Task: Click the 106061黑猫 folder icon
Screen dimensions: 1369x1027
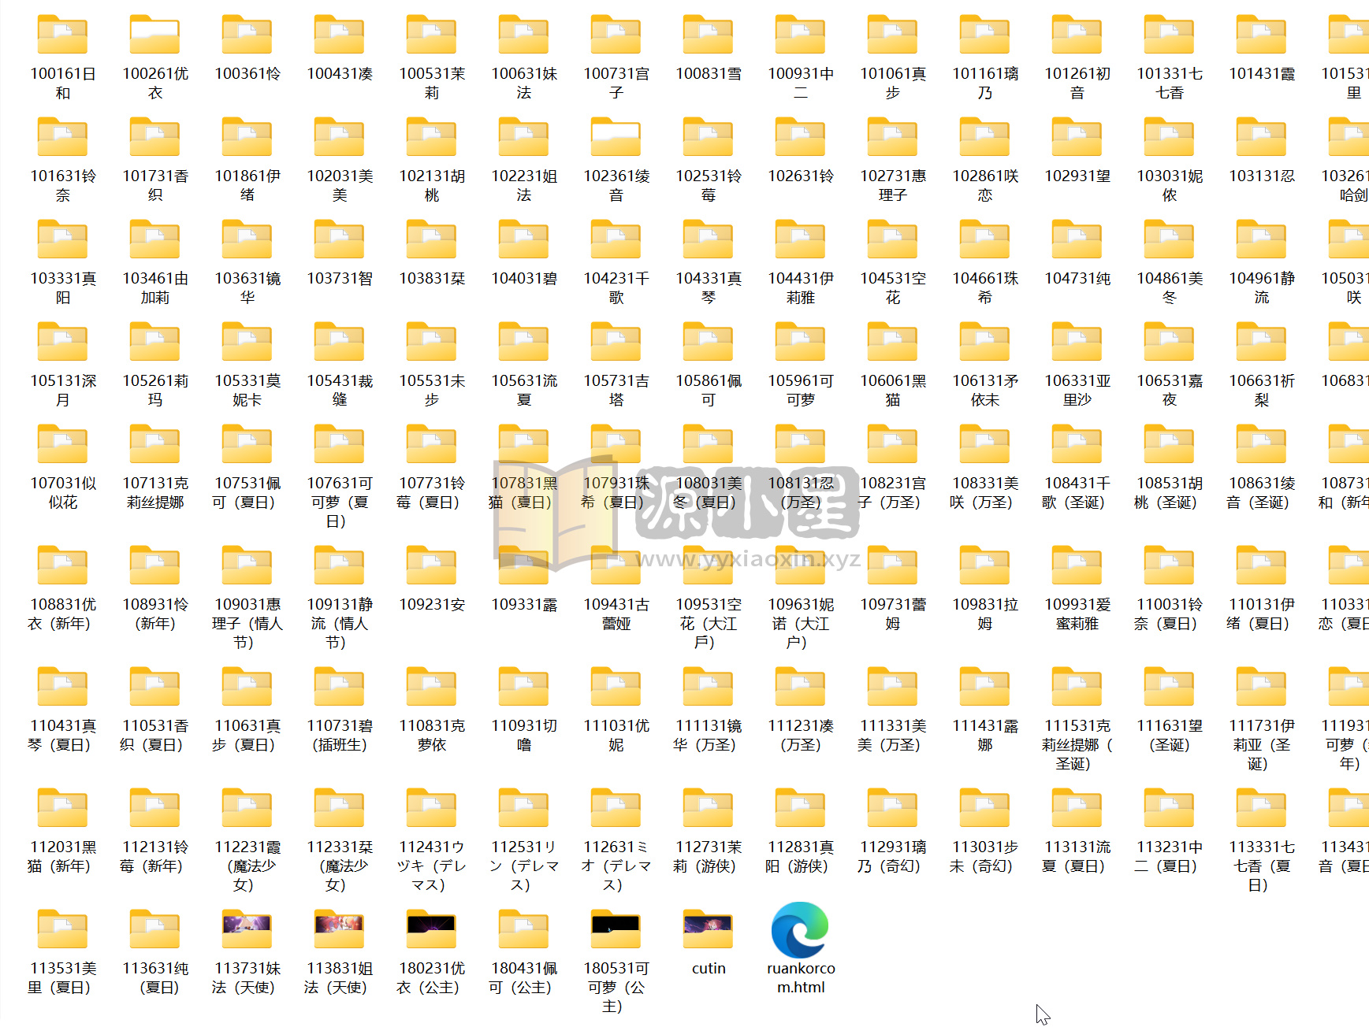Action: click(892, 343)
